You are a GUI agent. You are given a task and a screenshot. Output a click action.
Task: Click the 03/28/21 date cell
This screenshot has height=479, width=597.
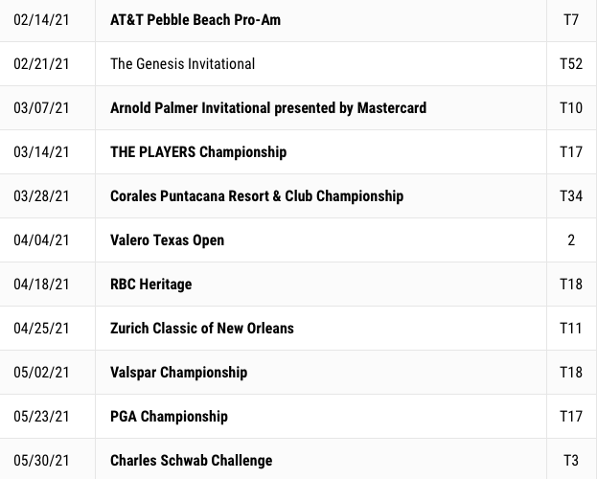(41, 196)
